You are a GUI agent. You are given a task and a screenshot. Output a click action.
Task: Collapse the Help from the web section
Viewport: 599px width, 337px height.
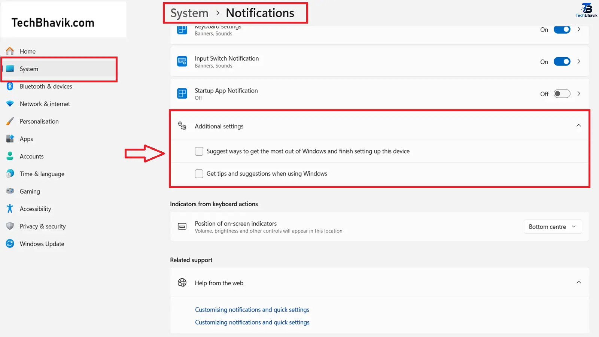579,282
